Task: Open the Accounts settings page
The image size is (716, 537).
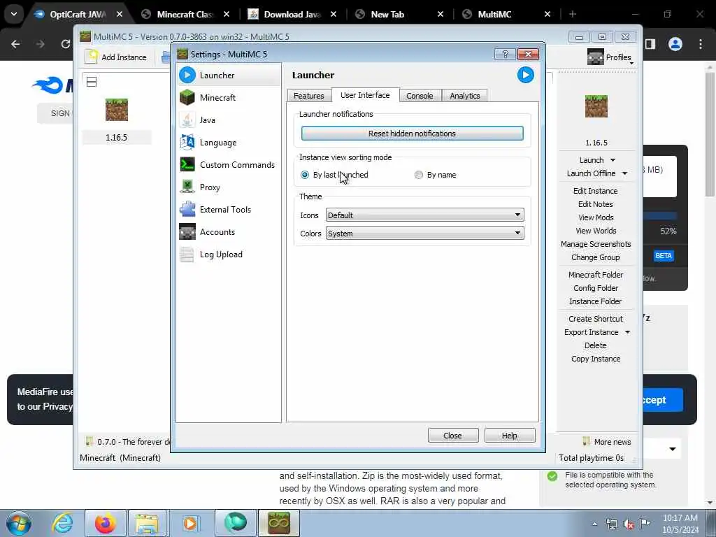Action: 229,232
